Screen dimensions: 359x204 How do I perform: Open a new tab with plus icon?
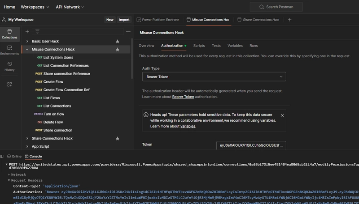coord(289,20)
